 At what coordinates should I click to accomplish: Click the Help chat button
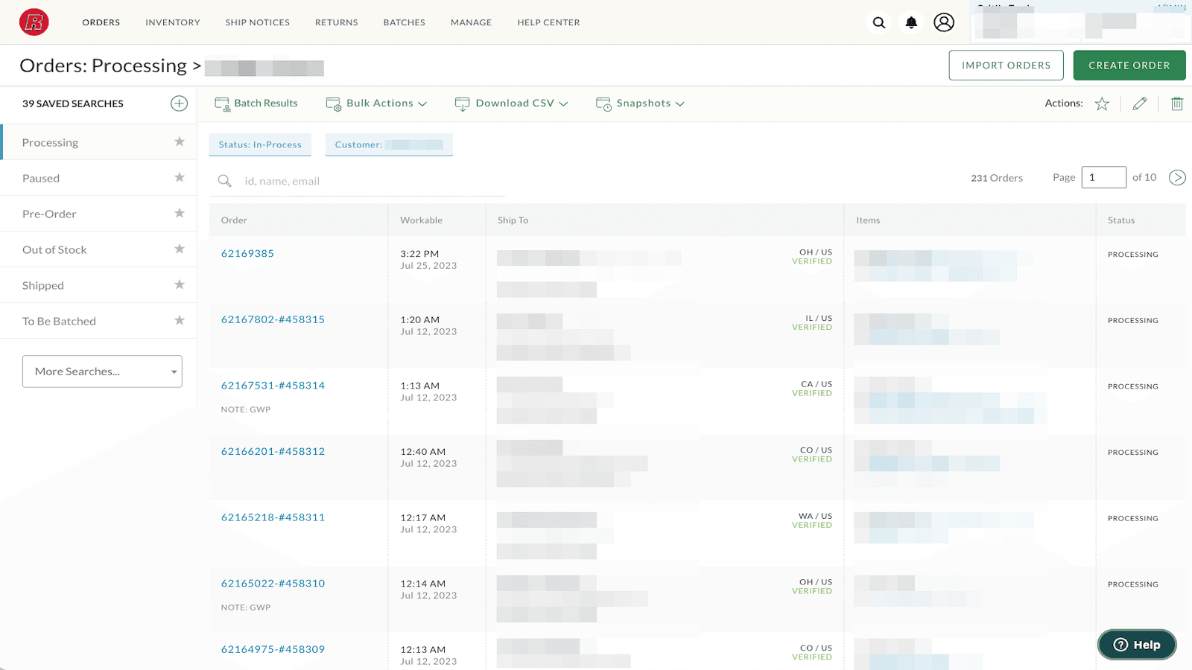(1137, 645)
